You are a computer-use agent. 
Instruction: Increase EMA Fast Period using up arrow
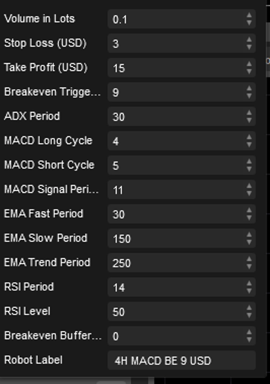250,211
